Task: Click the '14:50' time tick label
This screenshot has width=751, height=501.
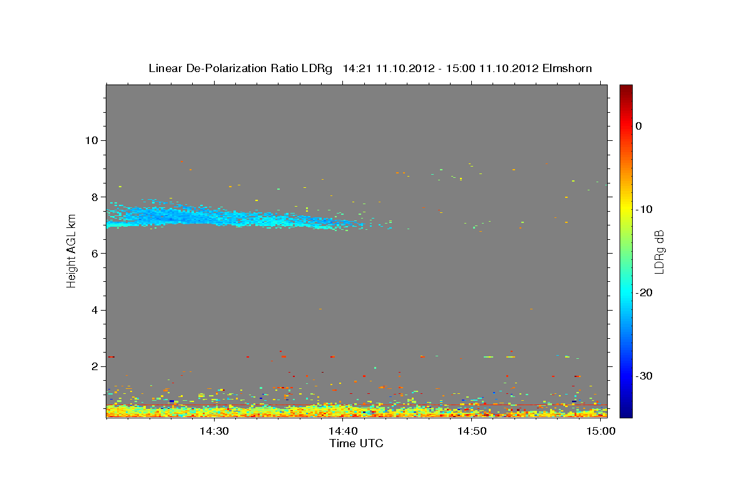Action: coord(473,431)
